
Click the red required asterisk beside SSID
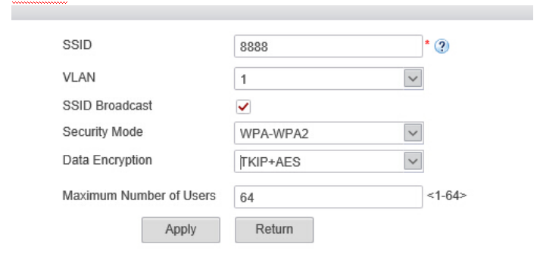pos(427,43)
